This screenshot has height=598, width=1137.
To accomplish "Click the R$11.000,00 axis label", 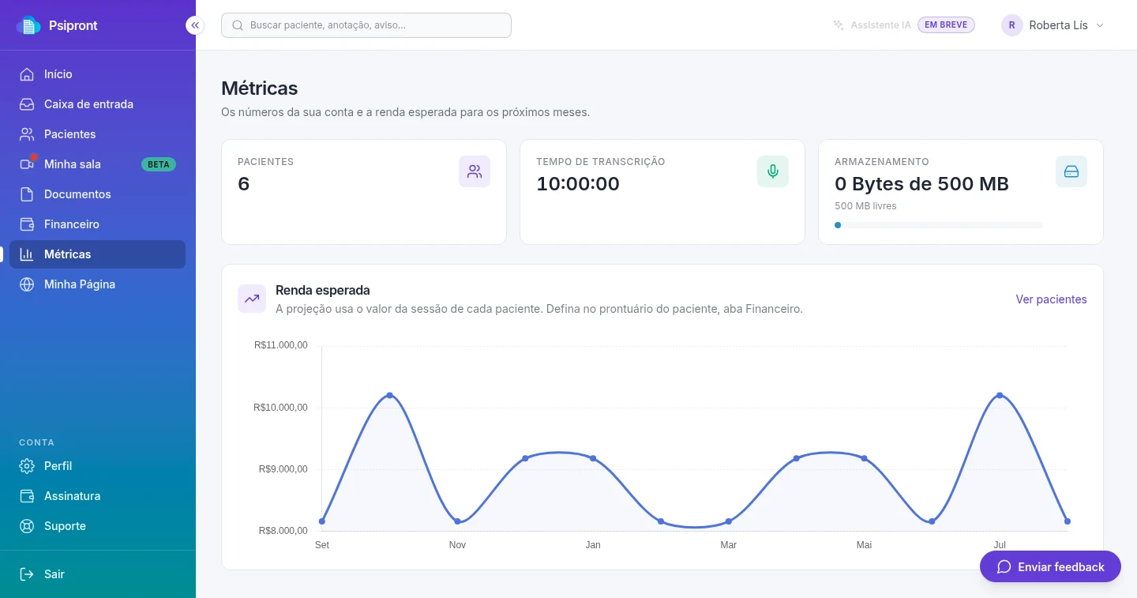I will pyautogui.click(x=280, y=345).
